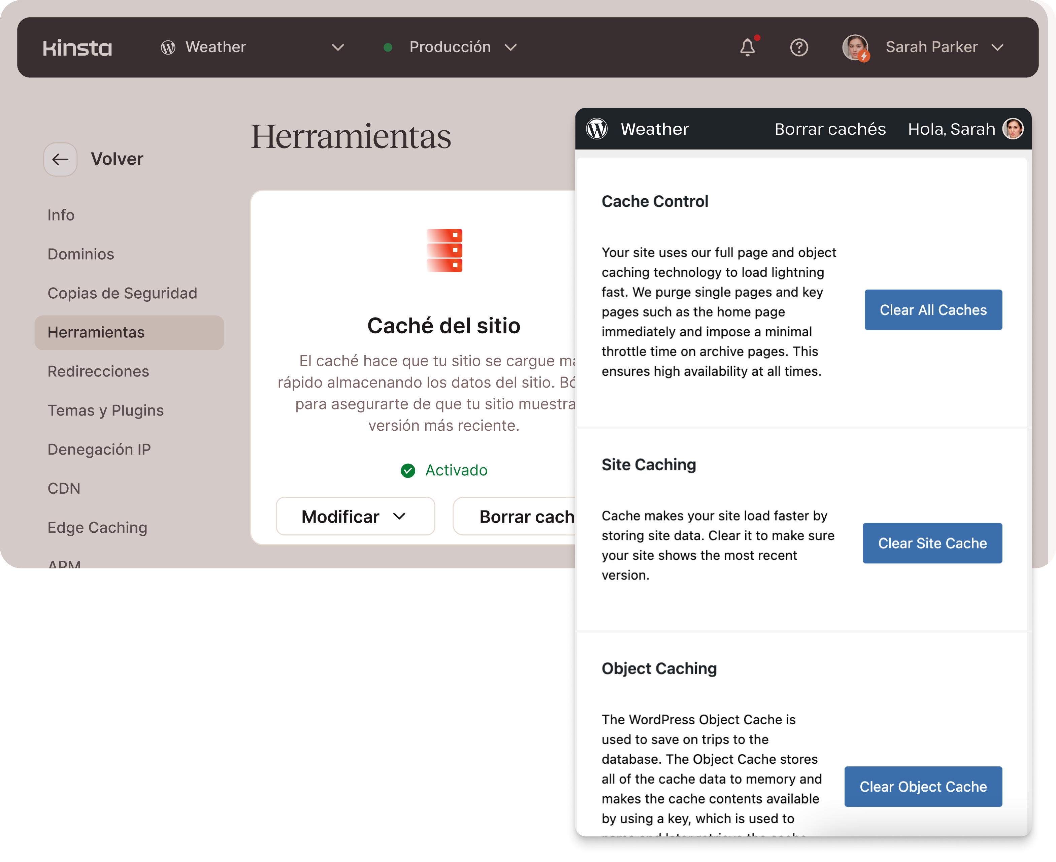Open the Producción environment dropdown
Screen dimensions: 1056x862
(511, 48)
